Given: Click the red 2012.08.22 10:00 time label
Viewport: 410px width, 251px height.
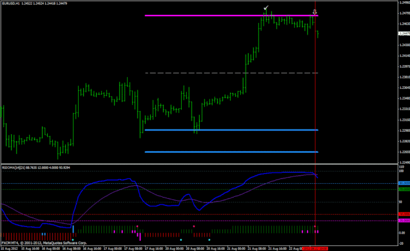Looking at the screenshot, I should [x=315, y=248].
